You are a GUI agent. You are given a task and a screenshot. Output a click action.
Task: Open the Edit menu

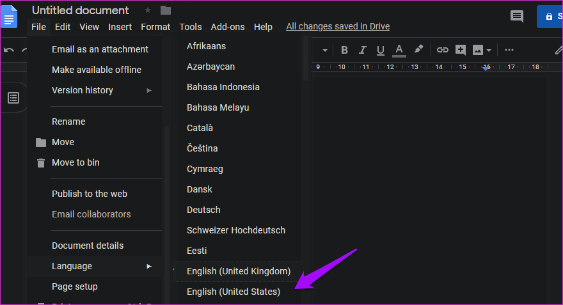(63, 27)
